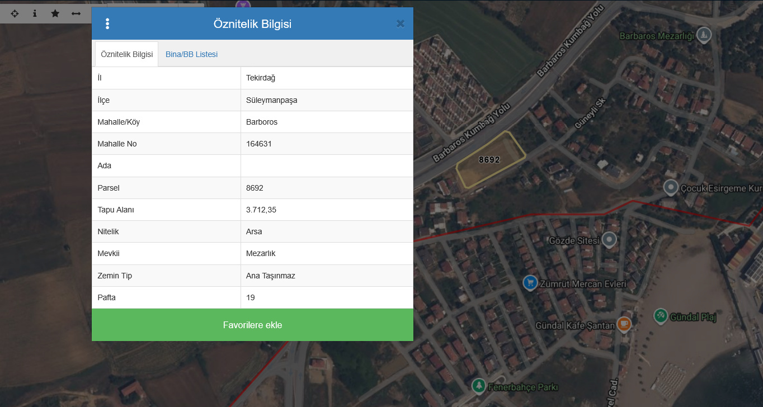Click the Zümrüt Mercan Evleri map label text
The width and height of the screenshot is (763, 407).
pos(583,284)
